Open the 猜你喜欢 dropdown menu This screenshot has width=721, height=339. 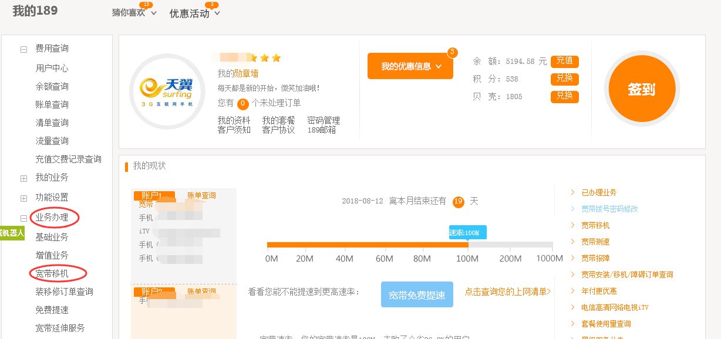tap(134, 13)
